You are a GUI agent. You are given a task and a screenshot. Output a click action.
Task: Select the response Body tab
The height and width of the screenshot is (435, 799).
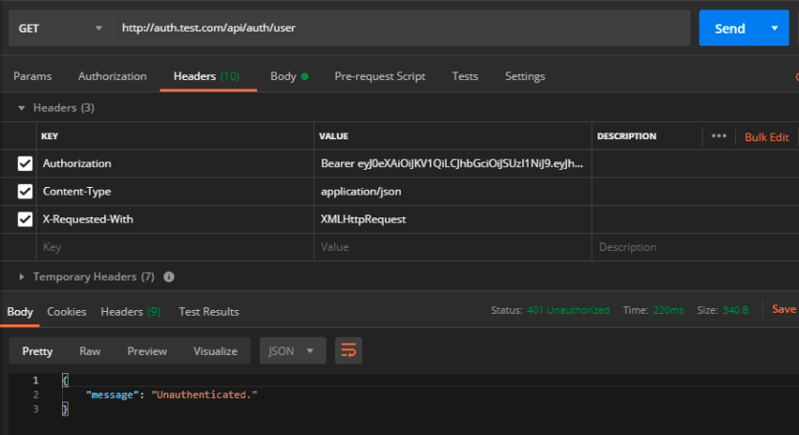click(x=20, y=312)
